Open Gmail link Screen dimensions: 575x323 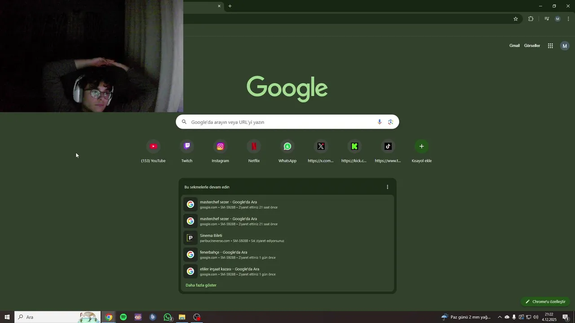click(x=514, y=46)
